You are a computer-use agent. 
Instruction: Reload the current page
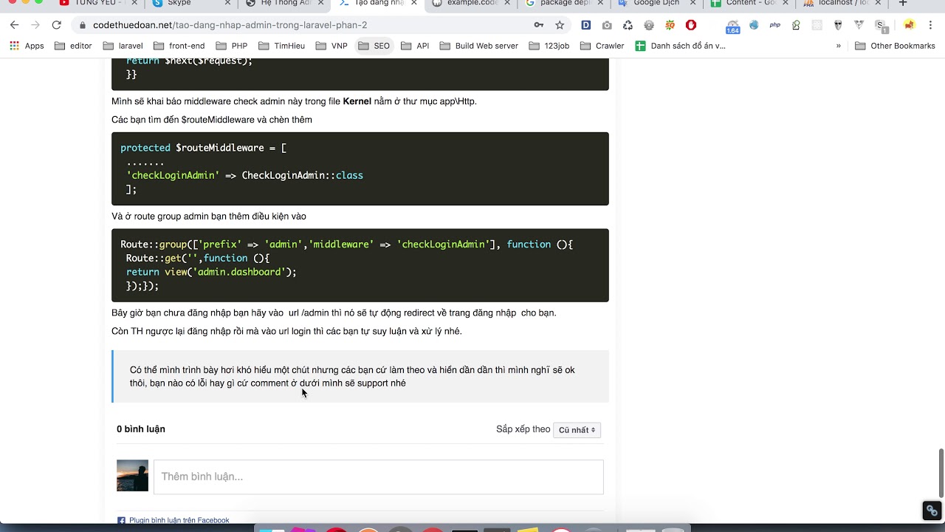(x=56, y=25)
